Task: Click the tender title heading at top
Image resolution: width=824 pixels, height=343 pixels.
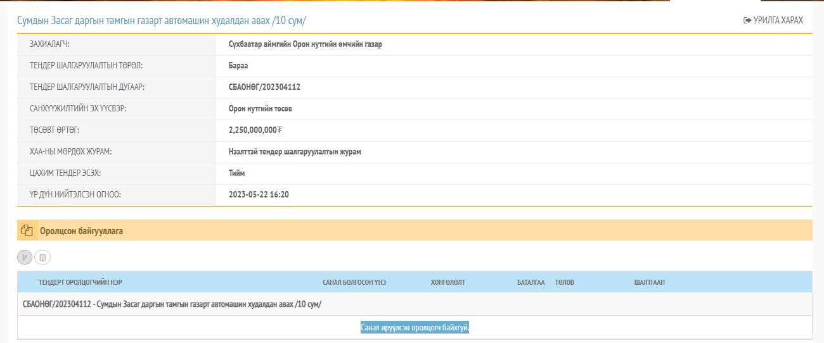Action: pos(162,20)
